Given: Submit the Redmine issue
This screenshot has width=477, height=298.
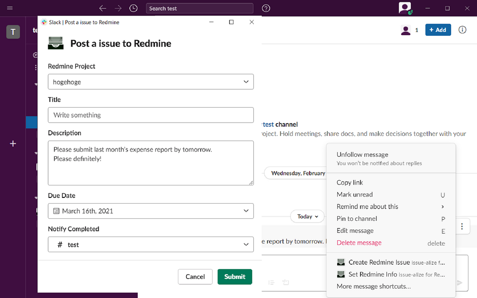Looking at the screenshot, I should point(235,277).
